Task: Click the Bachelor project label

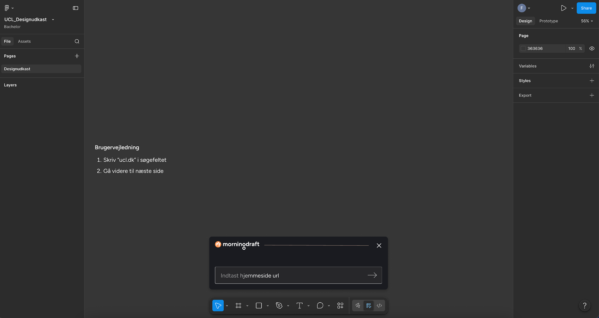Action: (12, 27)
